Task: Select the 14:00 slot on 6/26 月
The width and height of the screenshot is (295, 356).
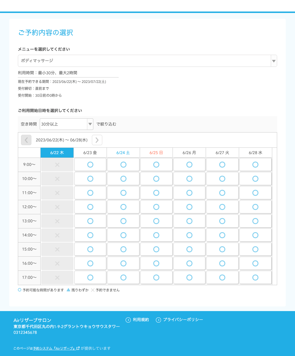Action: (x=189, y=235)
